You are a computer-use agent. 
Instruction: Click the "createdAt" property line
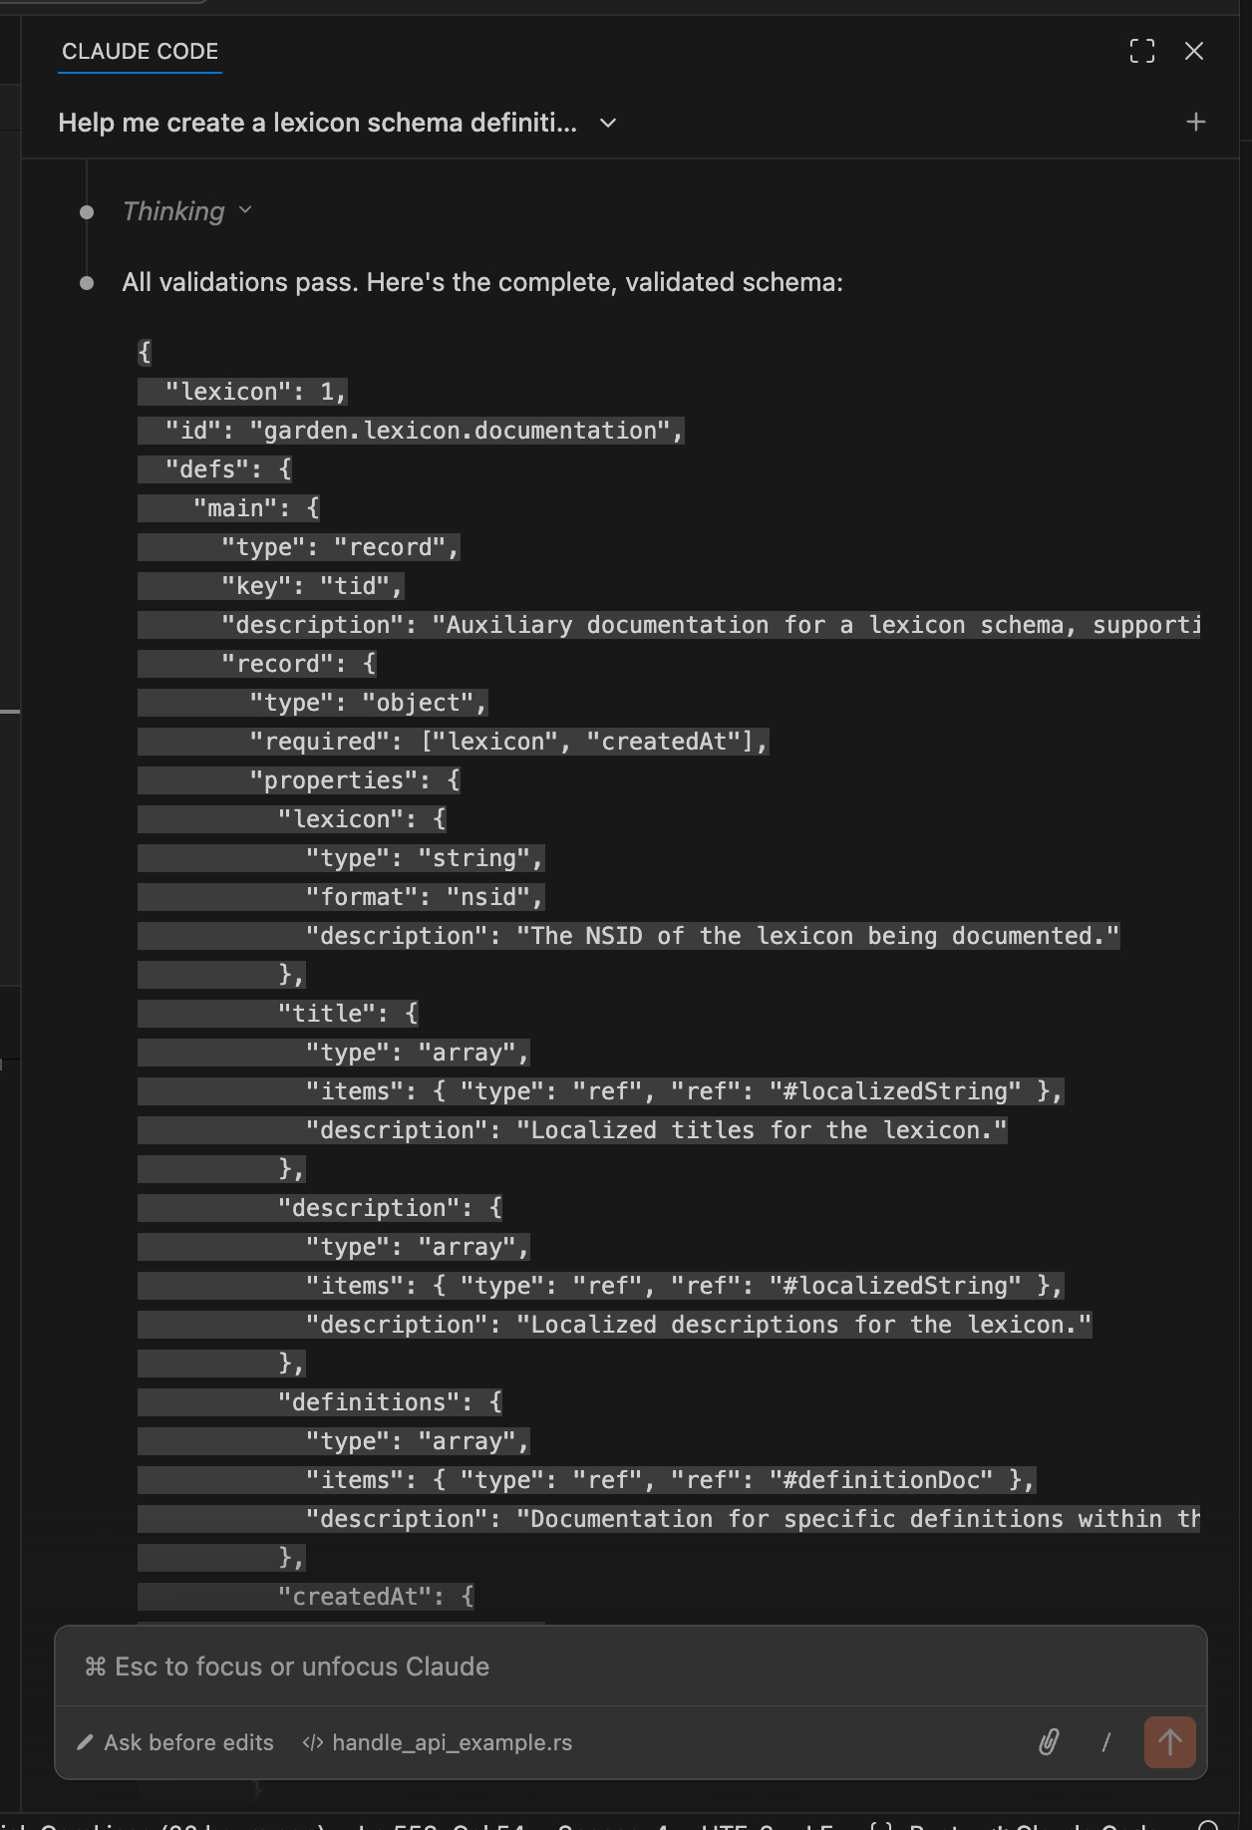coord(376,1597)
